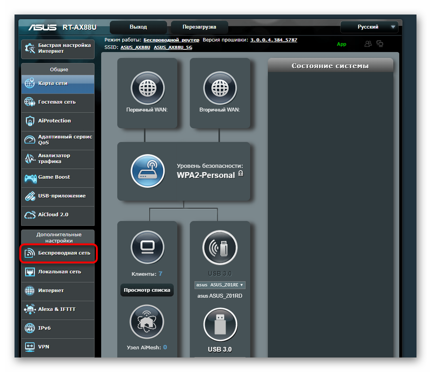Click the Secondary WAN globe icon
This screenshot has height=372, width=431.
220,88
